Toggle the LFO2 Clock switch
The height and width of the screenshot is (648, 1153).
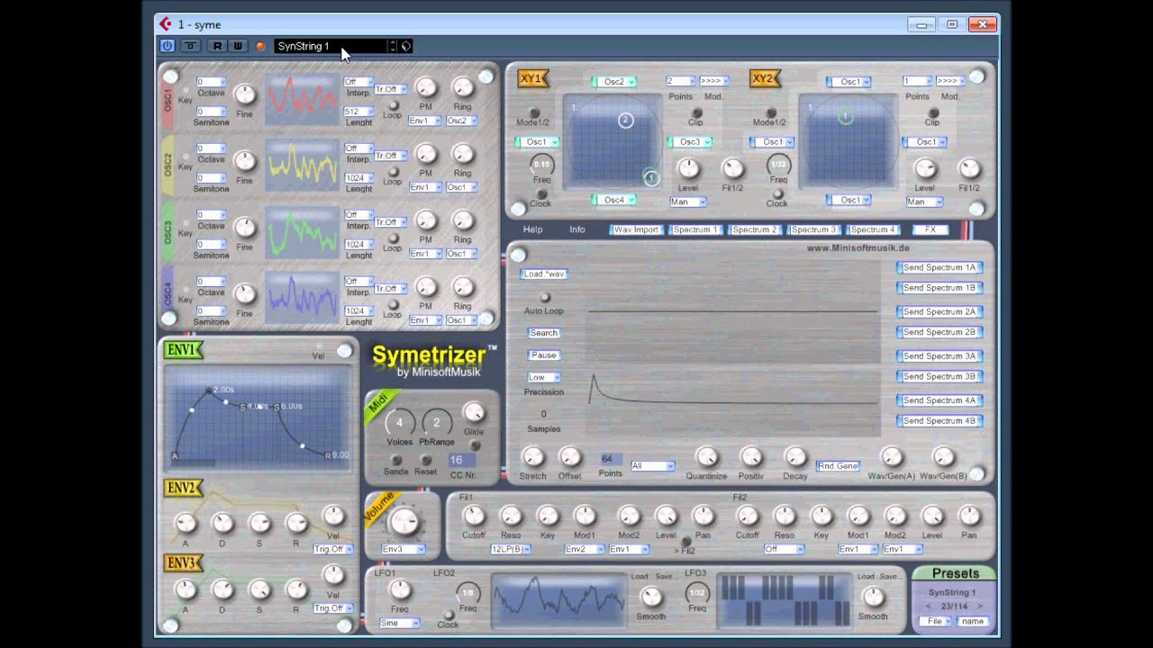point(448,615)
